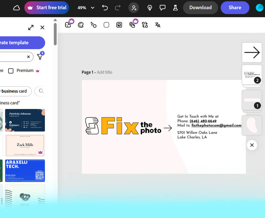Open the 49% zoom level dropdown
This screenshot has height=218, width=265.
coord(86,8)
